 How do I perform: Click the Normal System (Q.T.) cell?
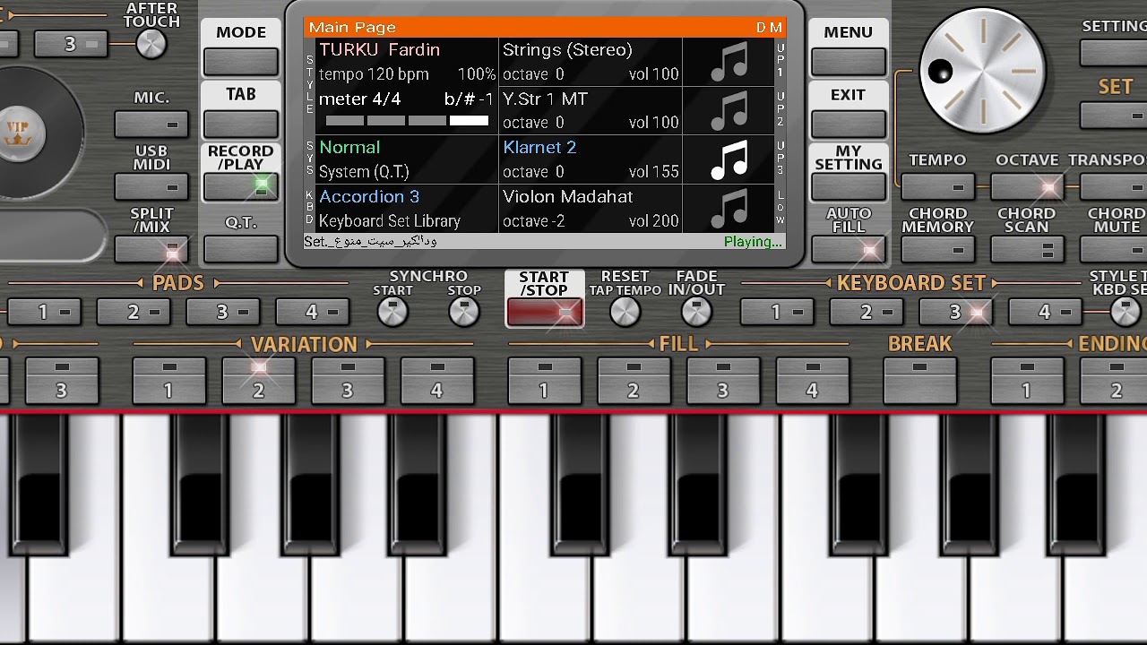407,160
